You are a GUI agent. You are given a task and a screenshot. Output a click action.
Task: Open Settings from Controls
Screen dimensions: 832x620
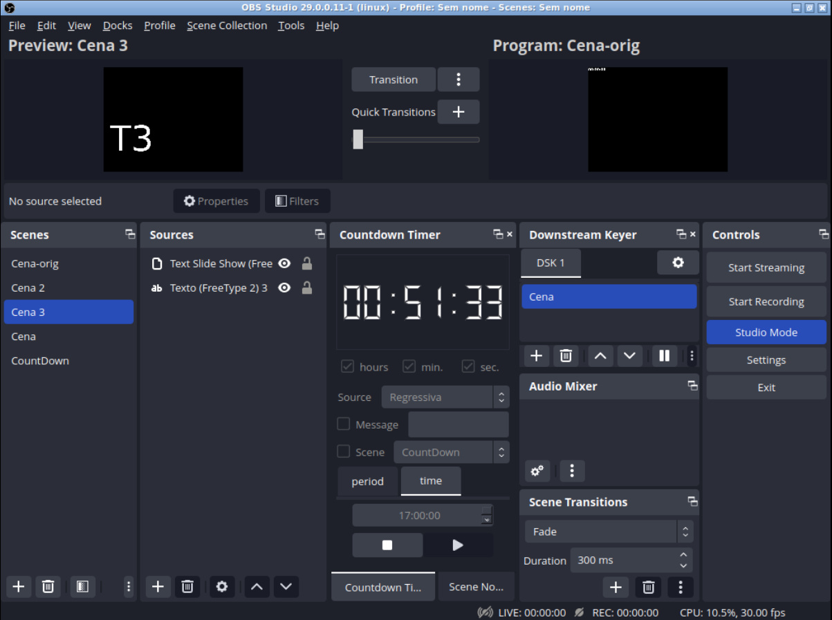766,360
